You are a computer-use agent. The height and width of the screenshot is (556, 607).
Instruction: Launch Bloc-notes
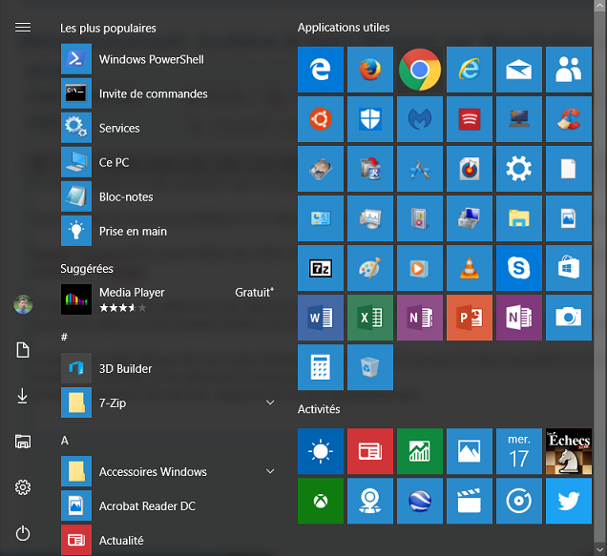(168, 197)
